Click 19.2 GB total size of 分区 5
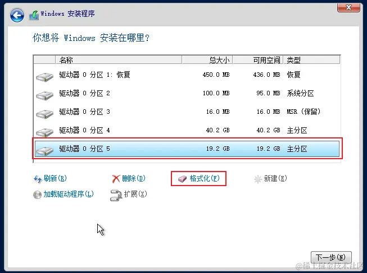 click(x=218, y=149)
